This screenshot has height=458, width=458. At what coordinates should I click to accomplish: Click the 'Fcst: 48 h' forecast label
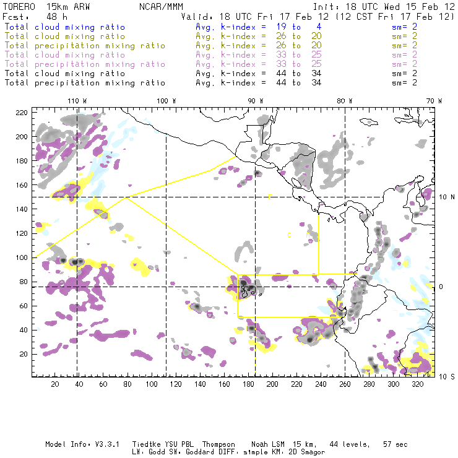click(35, 17)
